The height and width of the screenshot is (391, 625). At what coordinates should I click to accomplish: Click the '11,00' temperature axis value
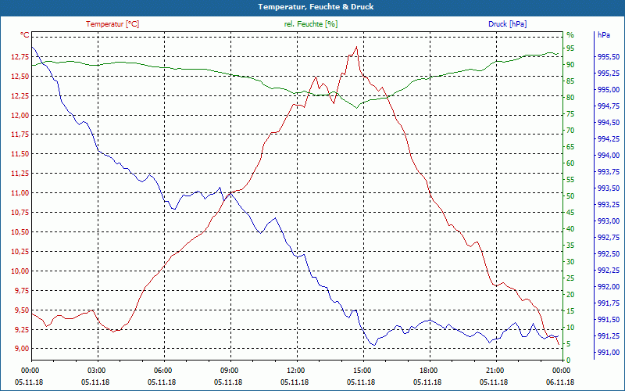point(20,193)
